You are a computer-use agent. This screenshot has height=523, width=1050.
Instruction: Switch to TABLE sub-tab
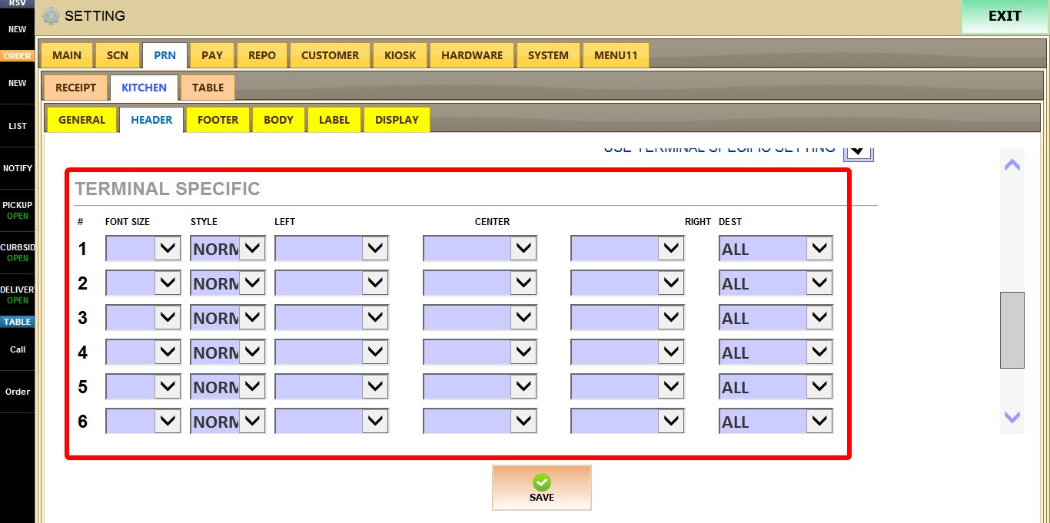tap(208, 88)
